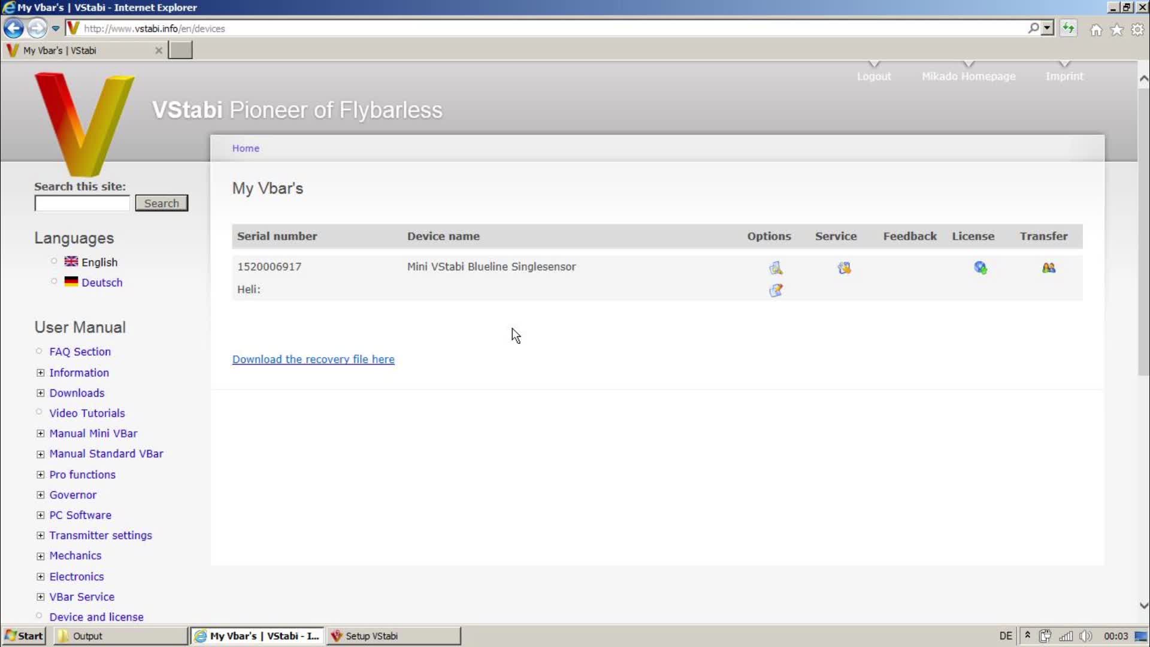Click Show Desktop icon in tray
The height and width of the screenshot is (647, 1150).
click(1141, 636)
